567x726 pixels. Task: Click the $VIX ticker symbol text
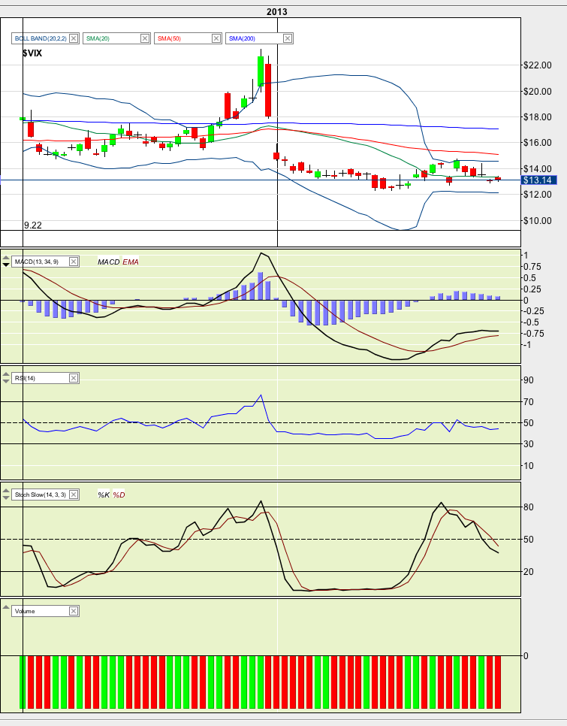point(32,53)
